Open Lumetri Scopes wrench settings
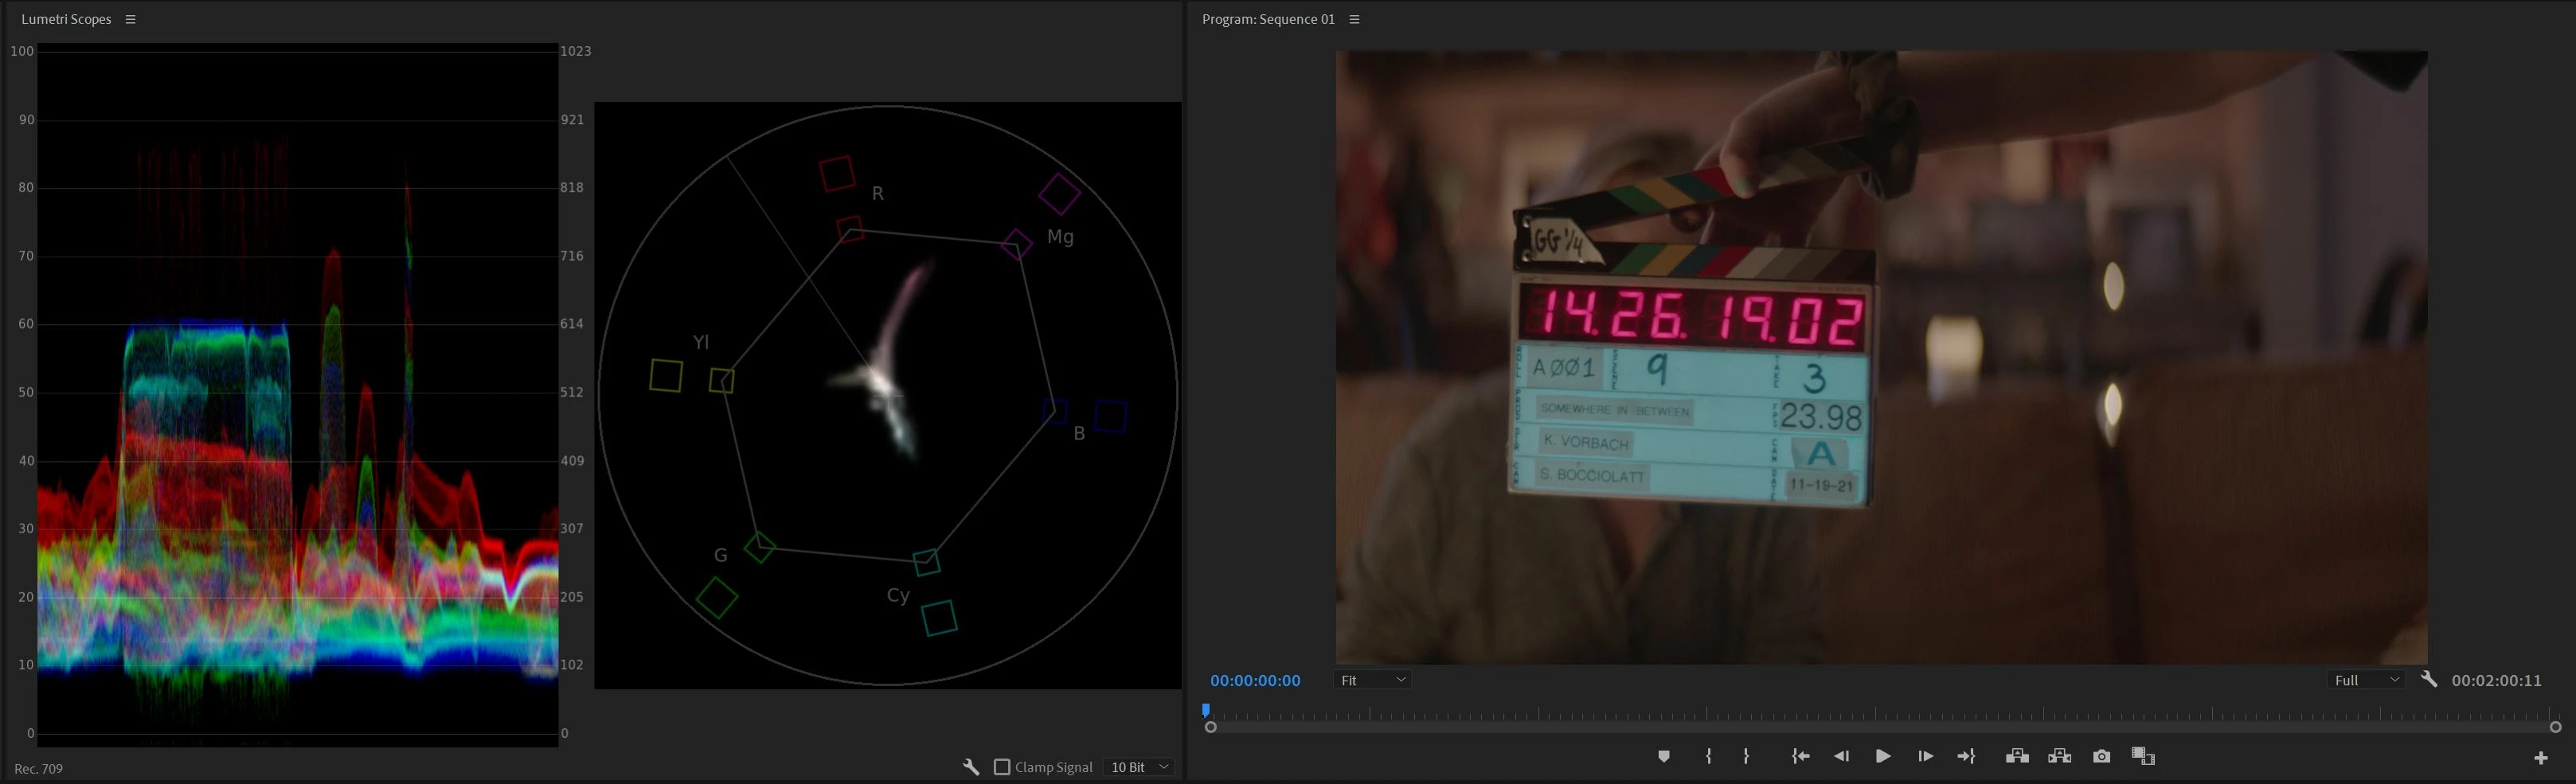2576x784 pixels. click(971, 767)
